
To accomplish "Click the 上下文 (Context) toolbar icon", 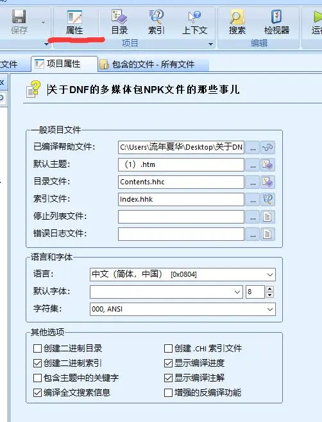I will pyautogui.click(x=194, y=22).
